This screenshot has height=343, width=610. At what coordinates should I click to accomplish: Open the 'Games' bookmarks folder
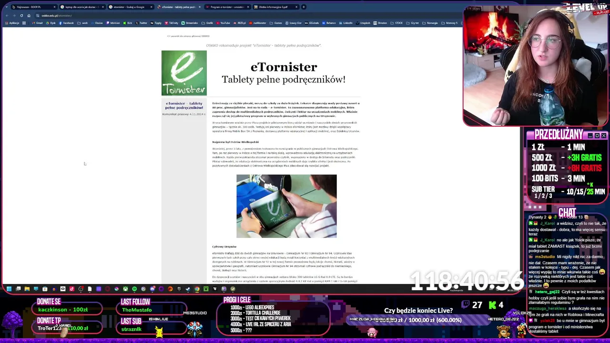pyautogui.click(x=275, y=23)
